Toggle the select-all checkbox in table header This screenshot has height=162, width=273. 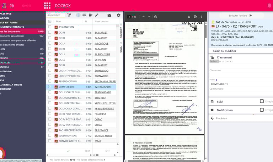click(x=50, y=21)
